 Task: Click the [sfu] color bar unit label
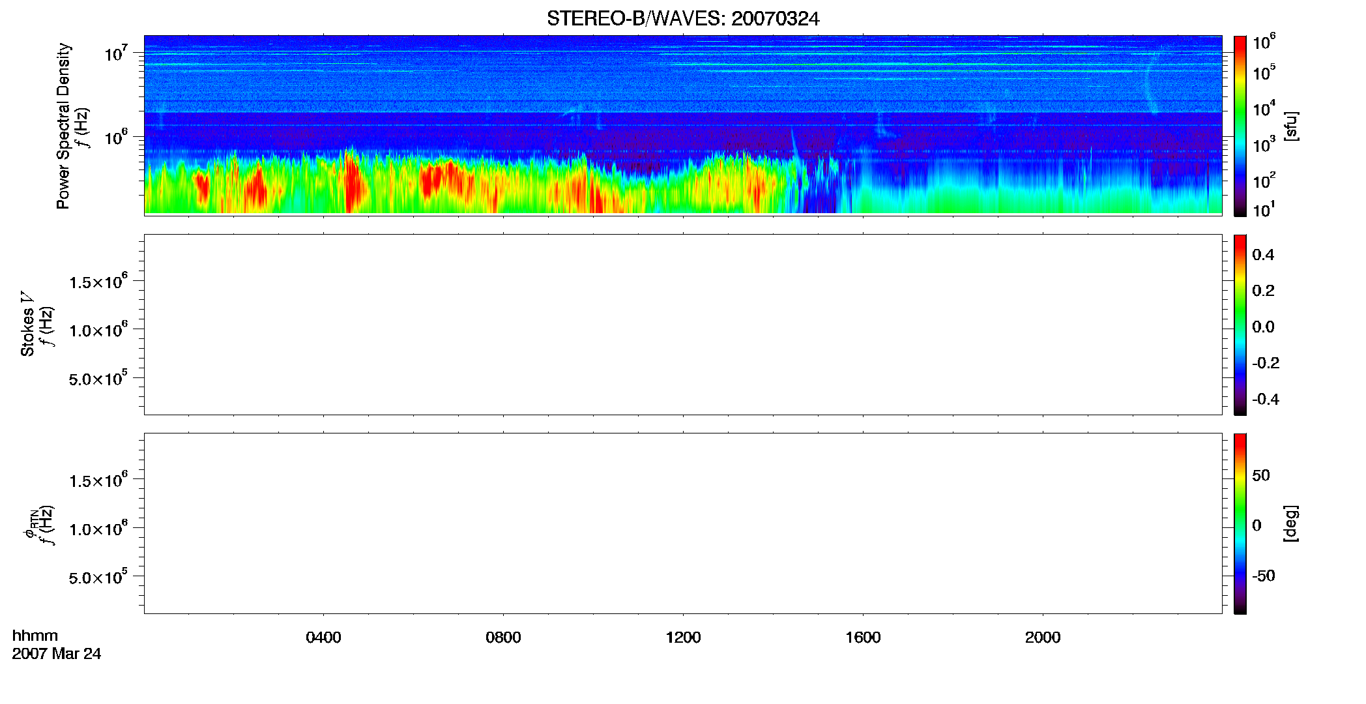coord(1291,126)
